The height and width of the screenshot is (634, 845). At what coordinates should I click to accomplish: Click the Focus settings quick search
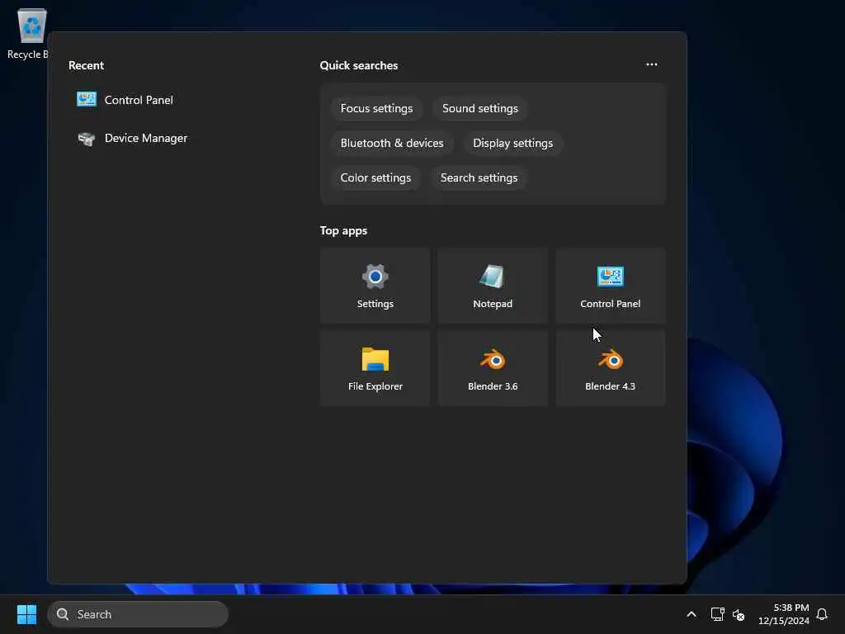(x=376, y=108)
